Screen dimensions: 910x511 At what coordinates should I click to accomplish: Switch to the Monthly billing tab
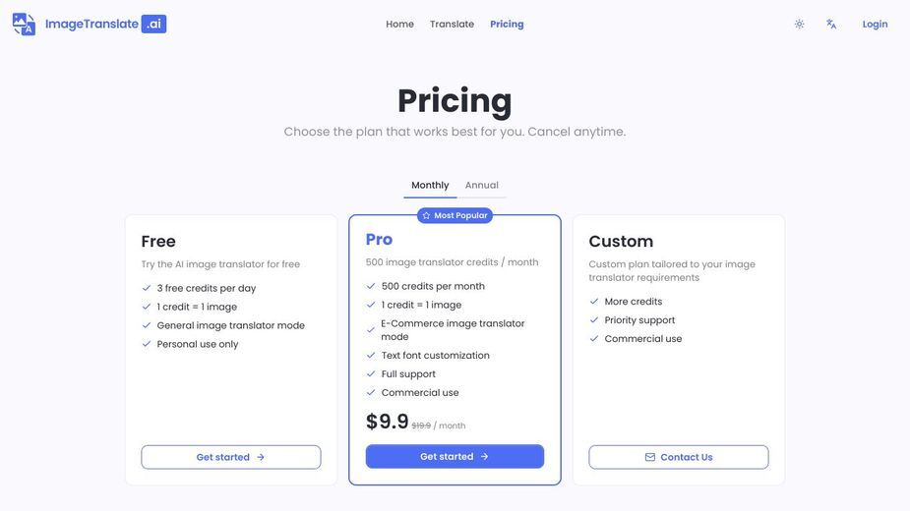coord(430,185)
